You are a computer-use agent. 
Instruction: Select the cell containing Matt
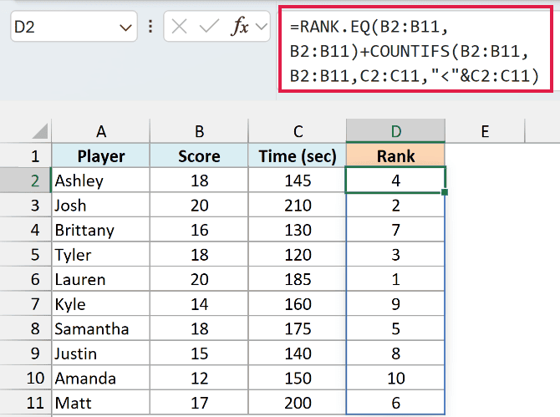100,402
